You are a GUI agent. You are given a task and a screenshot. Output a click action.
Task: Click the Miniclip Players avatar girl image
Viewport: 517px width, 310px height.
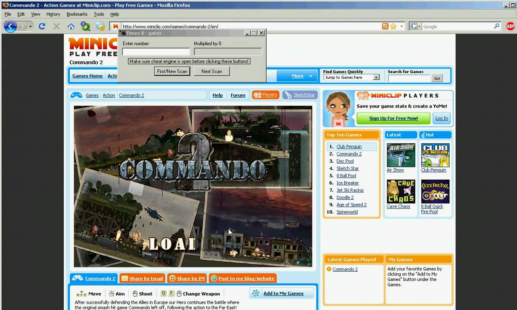339,108
